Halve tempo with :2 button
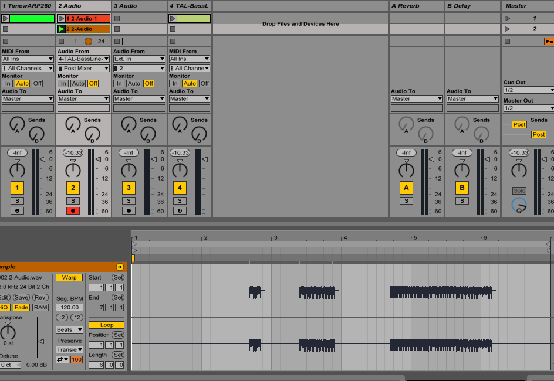This screenshot has height=381, width=554. pos(62,317)
